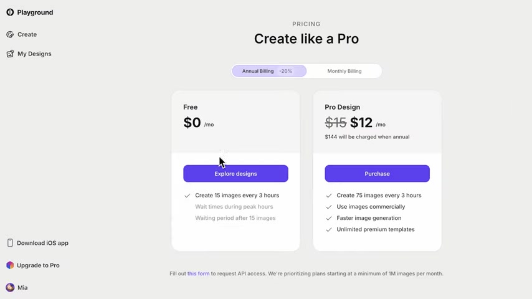
Task: Select the Download iOS app label
Action: tap(42, 243)
